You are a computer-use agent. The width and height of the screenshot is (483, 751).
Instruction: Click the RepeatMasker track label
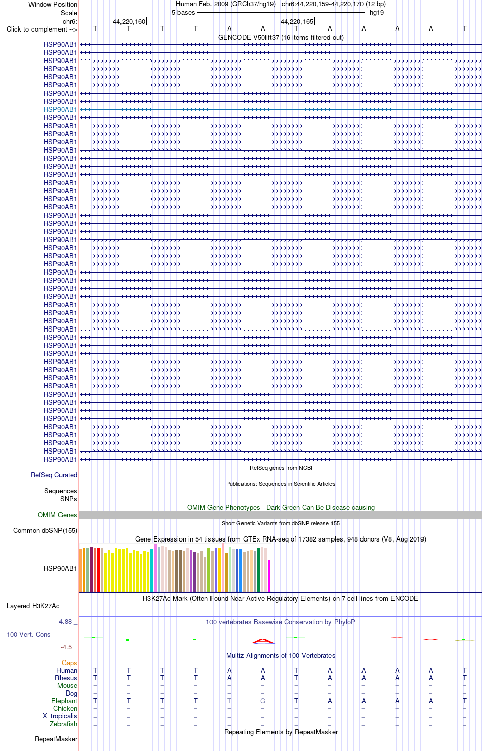(x=56, y=739)
